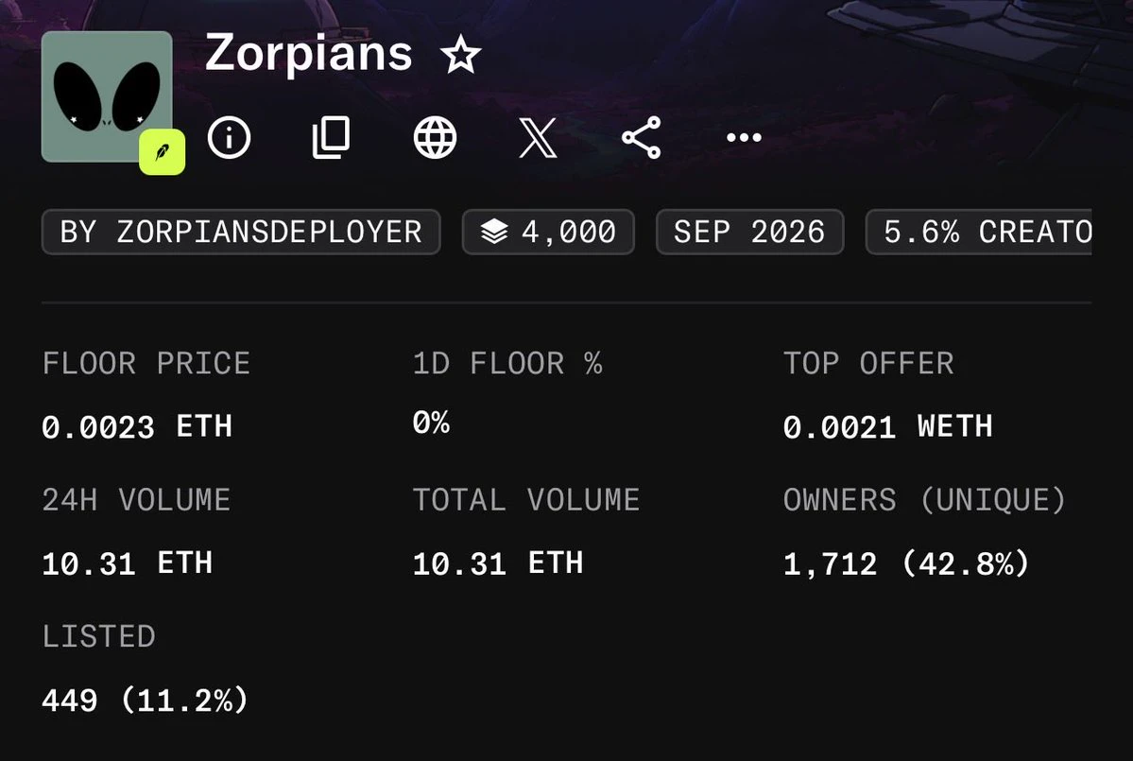The image size is (1133, 761).
Task: Select the floor price 0.0023 ETH value
Action: click(x=137, y=426)
